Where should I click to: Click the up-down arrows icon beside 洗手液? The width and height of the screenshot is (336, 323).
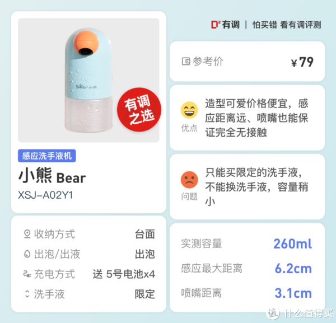(27, 294)
